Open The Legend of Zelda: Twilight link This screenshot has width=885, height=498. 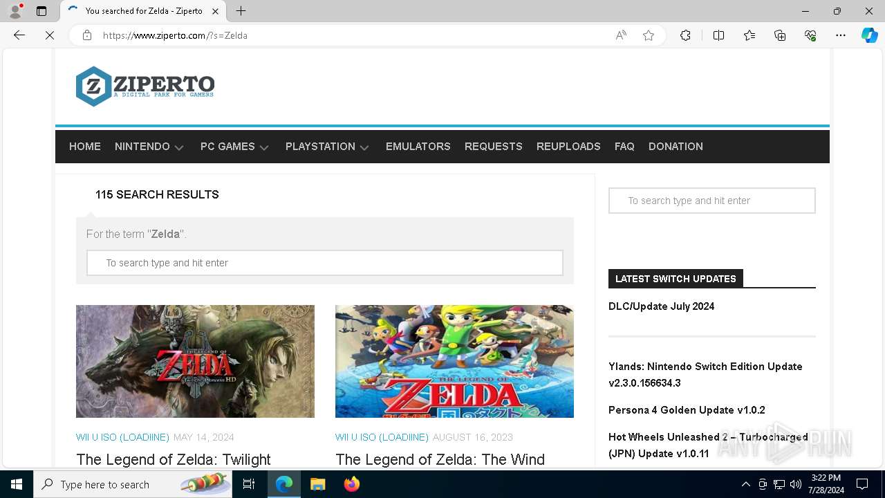[x=174, y=459]
